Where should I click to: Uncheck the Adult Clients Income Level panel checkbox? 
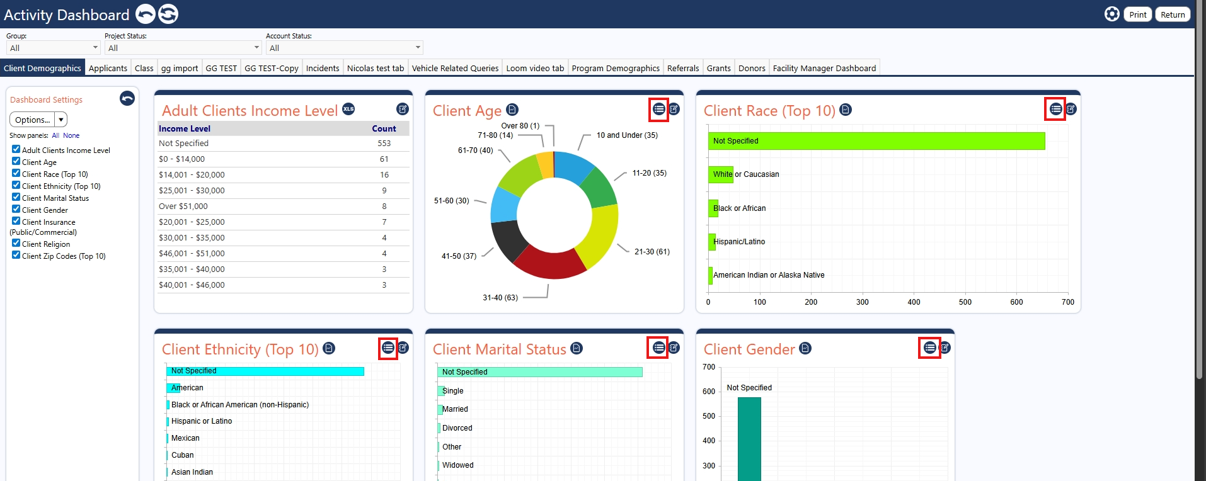(16, 149)
